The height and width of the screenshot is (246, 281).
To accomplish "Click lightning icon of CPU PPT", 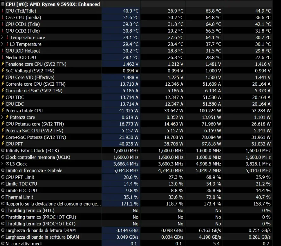I will point(3,144).
